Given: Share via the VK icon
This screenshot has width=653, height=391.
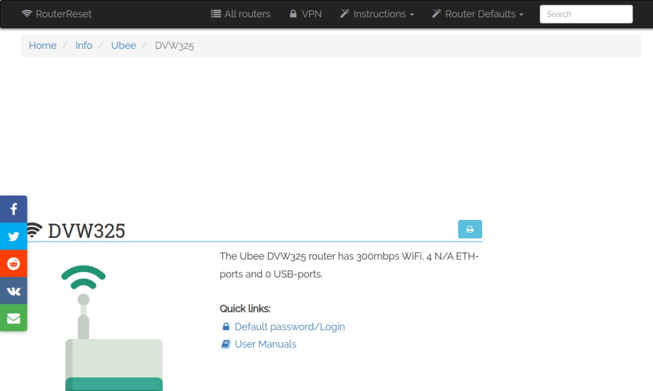Looking at the screenshot, I should click(x=14, y=291).
